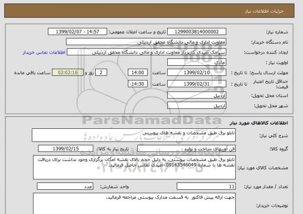Select the شهر محل تحویل field

click(x=197, y=106)
